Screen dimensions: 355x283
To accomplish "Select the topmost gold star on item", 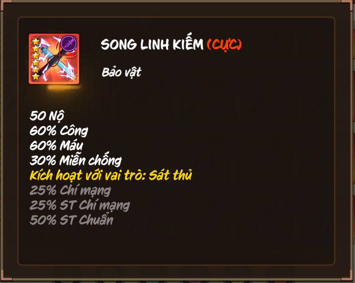I will [x=36, y=41].
